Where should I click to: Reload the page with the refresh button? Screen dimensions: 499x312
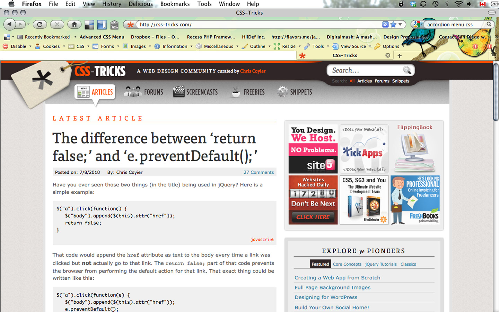40,25
